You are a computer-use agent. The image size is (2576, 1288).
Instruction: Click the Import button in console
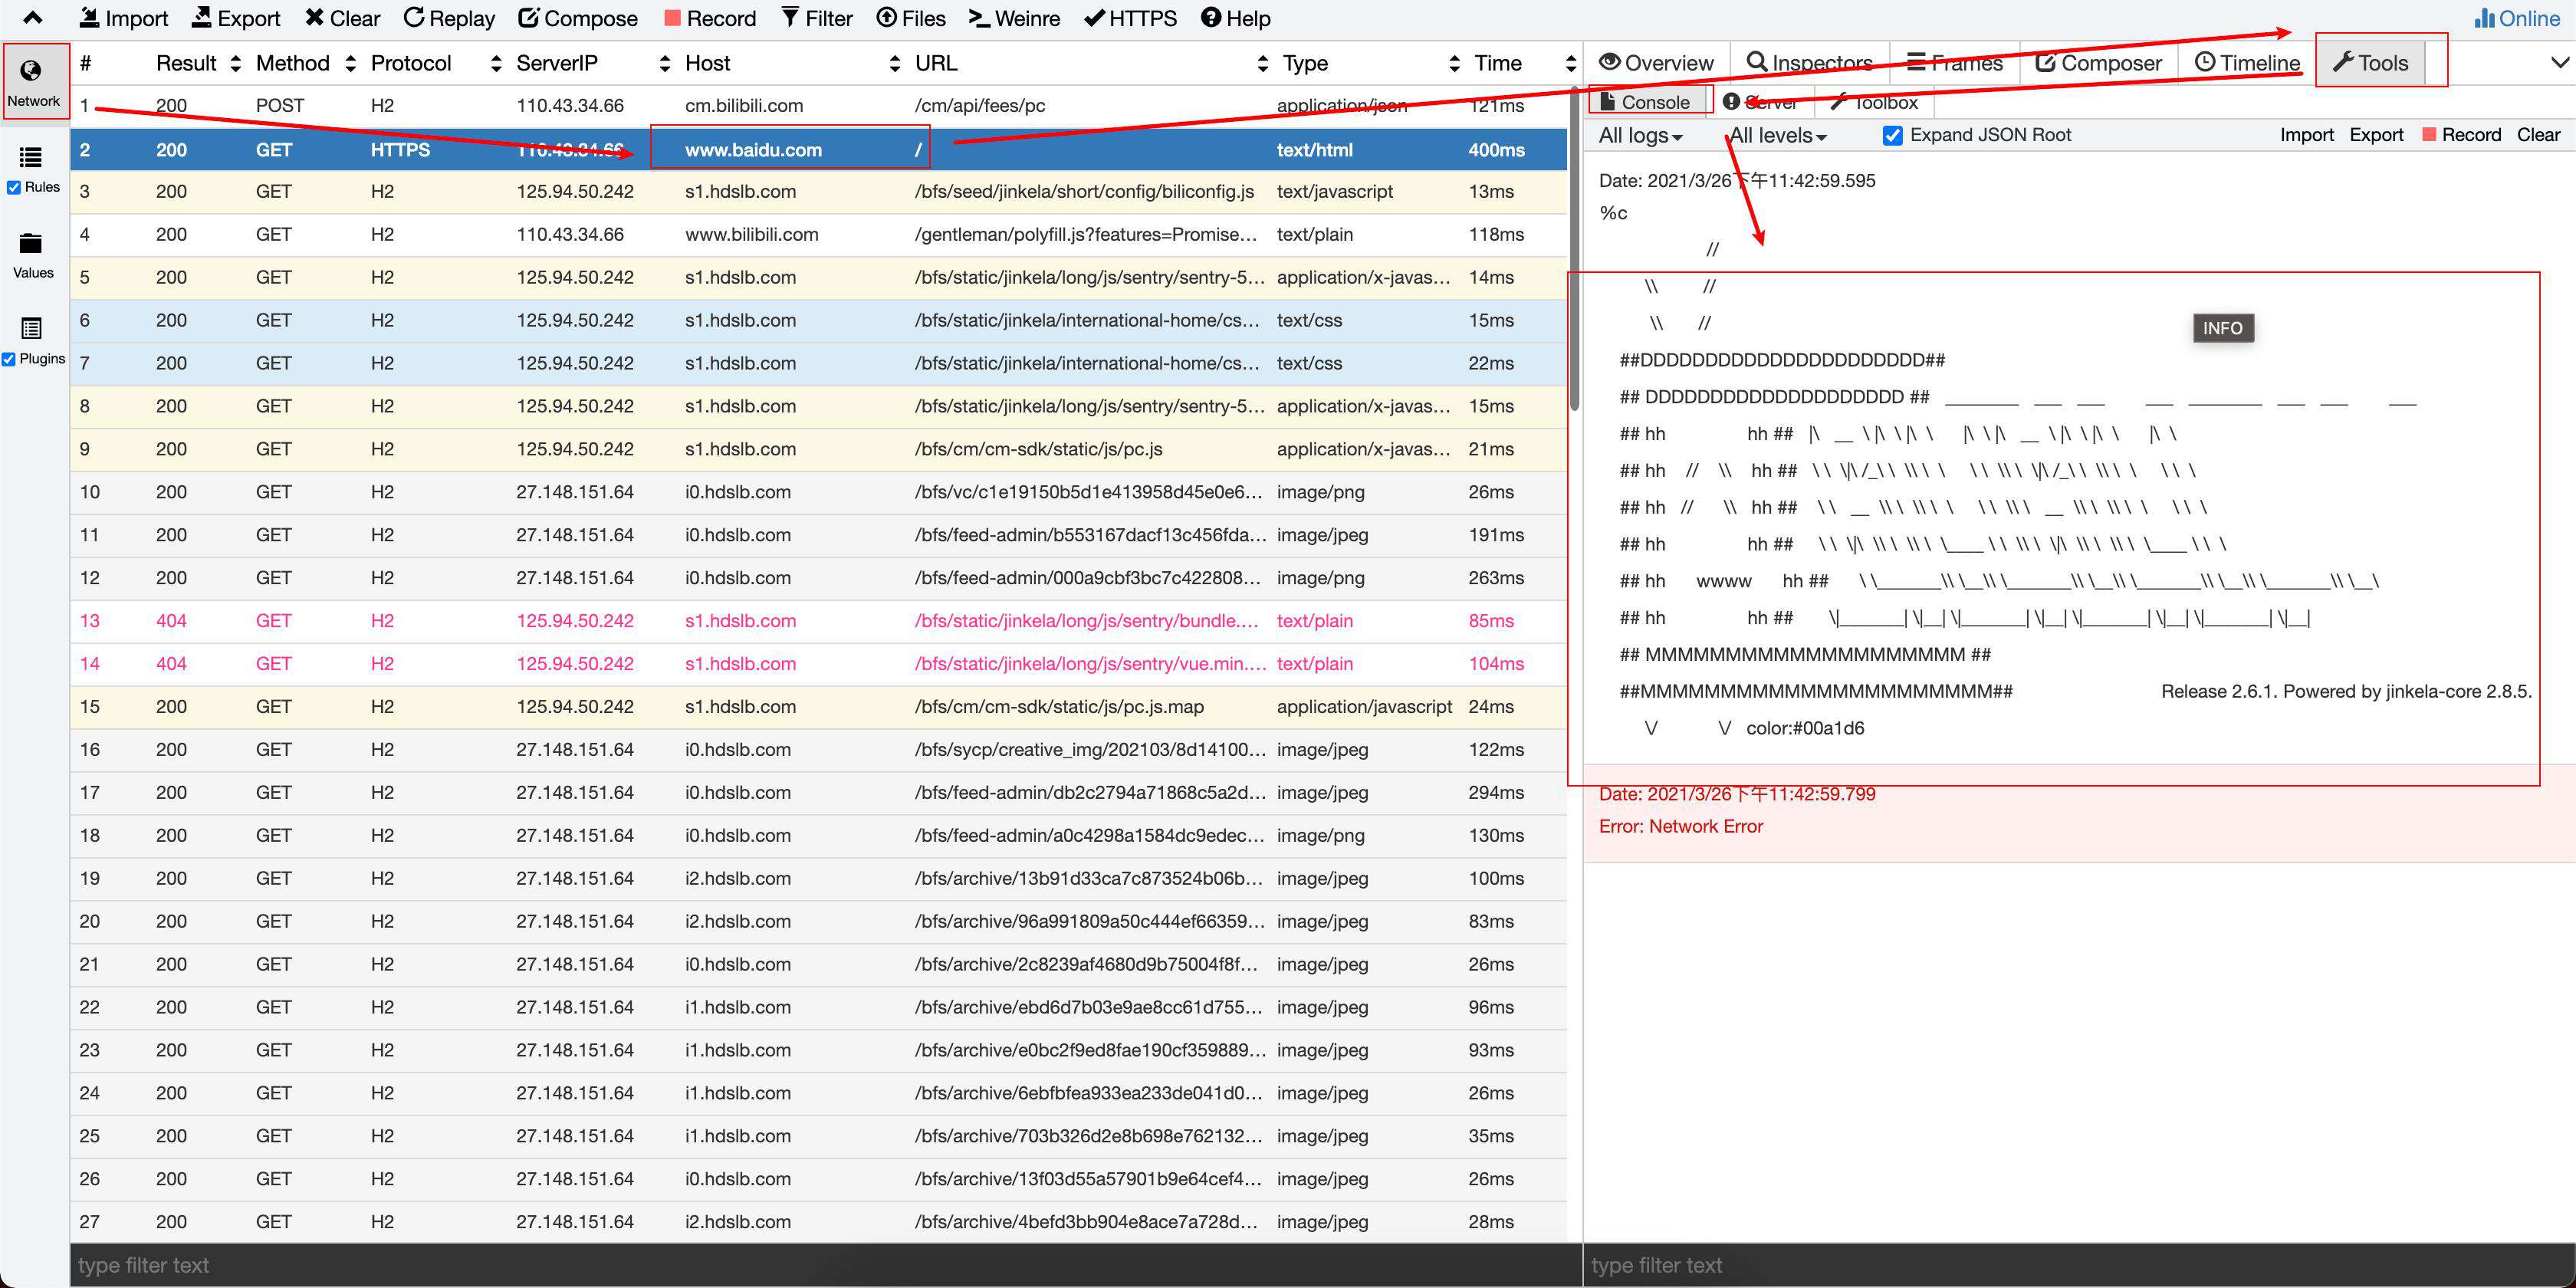pos(2303,135)
